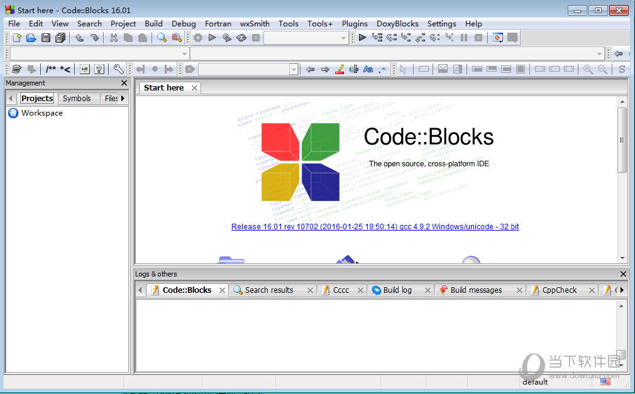The height and width of the screenshot is (394, 635).
Task: Click the Find magnifier icon
Action: coord(162,38)
